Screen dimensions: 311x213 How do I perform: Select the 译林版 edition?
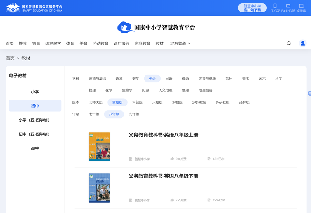point(245,103)
